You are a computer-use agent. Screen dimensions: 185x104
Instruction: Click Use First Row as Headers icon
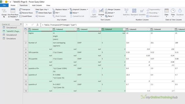[x=13, y=11]
